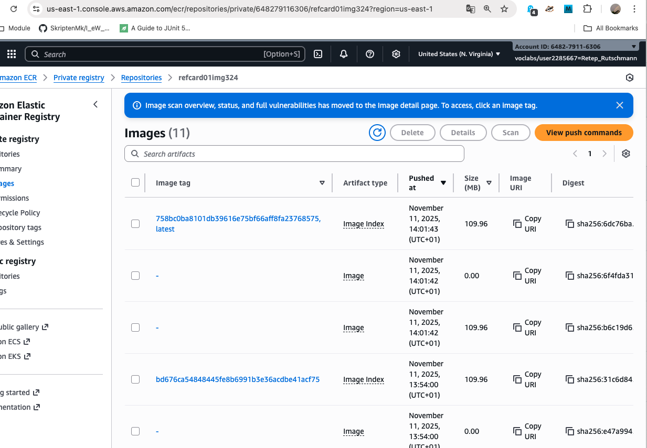Image resolution: width=647 pixels, height=448 pixels.
Task: Open the All Bookmarks folder
Action: click(x=611, y=28)
